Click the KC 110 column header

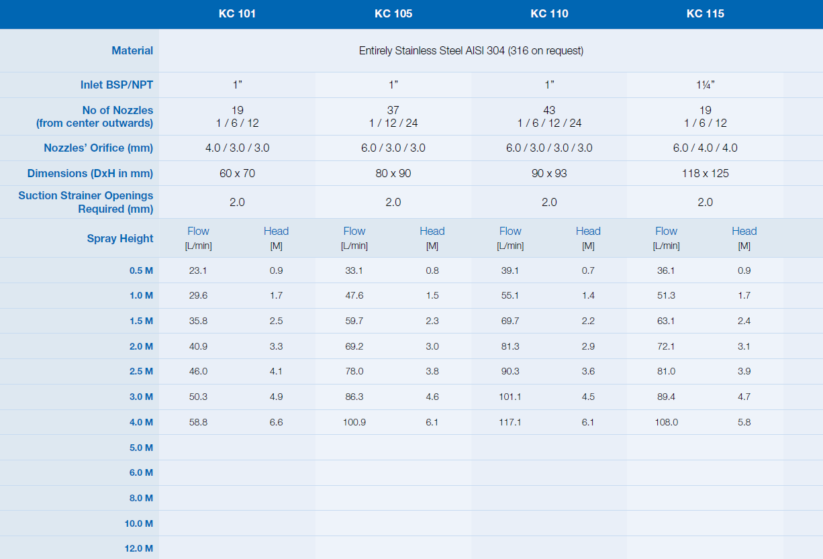coord(549,13)
